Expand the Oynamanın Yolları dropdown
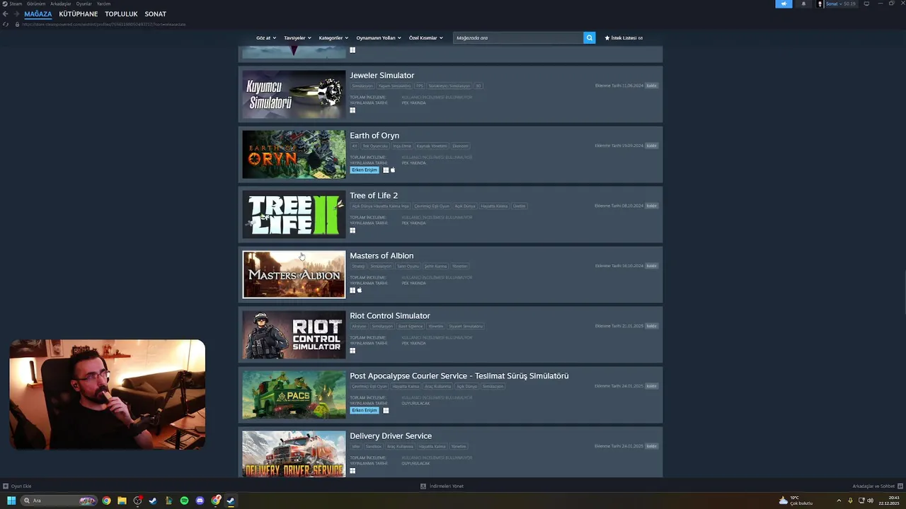Viewport: 906px width, 509px height. [x=378, y=37]
